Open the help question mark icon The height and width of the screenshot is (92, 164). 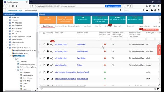coord(152,10)
